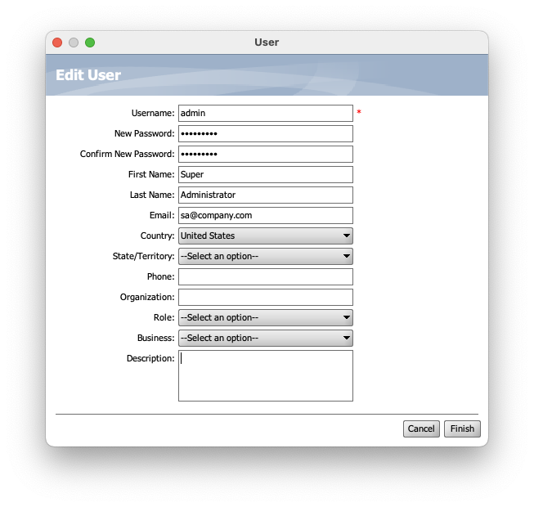Viewport: 534px width, 507px height.
Task: Focus the New Password field
Action: pos(265,133)
